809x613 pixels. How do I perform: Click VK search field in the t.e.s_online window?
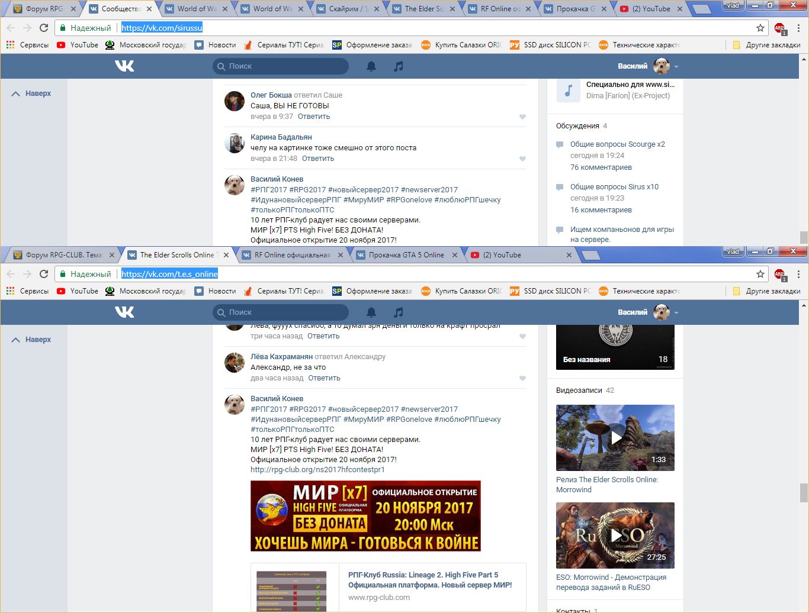281,312
